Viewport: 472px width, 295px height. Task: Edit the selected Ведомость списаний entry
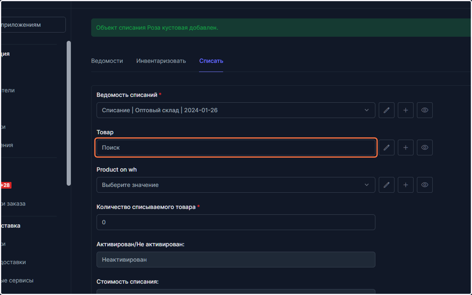point(386,110)
